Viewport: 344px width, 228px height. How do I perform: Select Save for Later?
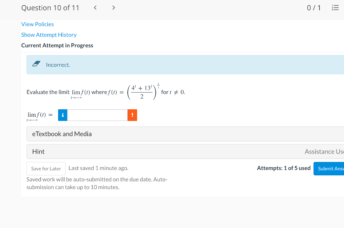(46, 168)
